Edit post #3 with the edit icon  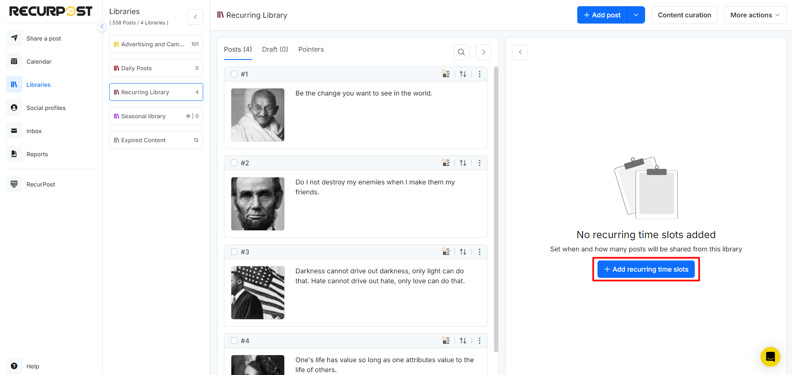[x=446, y=251]
